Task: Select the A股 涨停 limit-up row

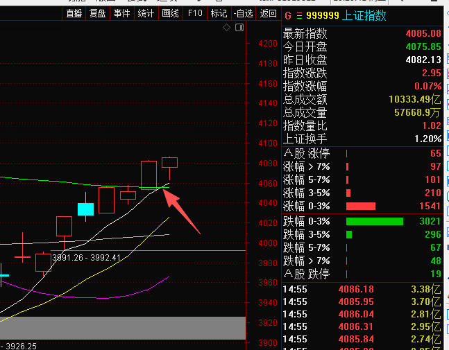Action: (x=362, y=153)
